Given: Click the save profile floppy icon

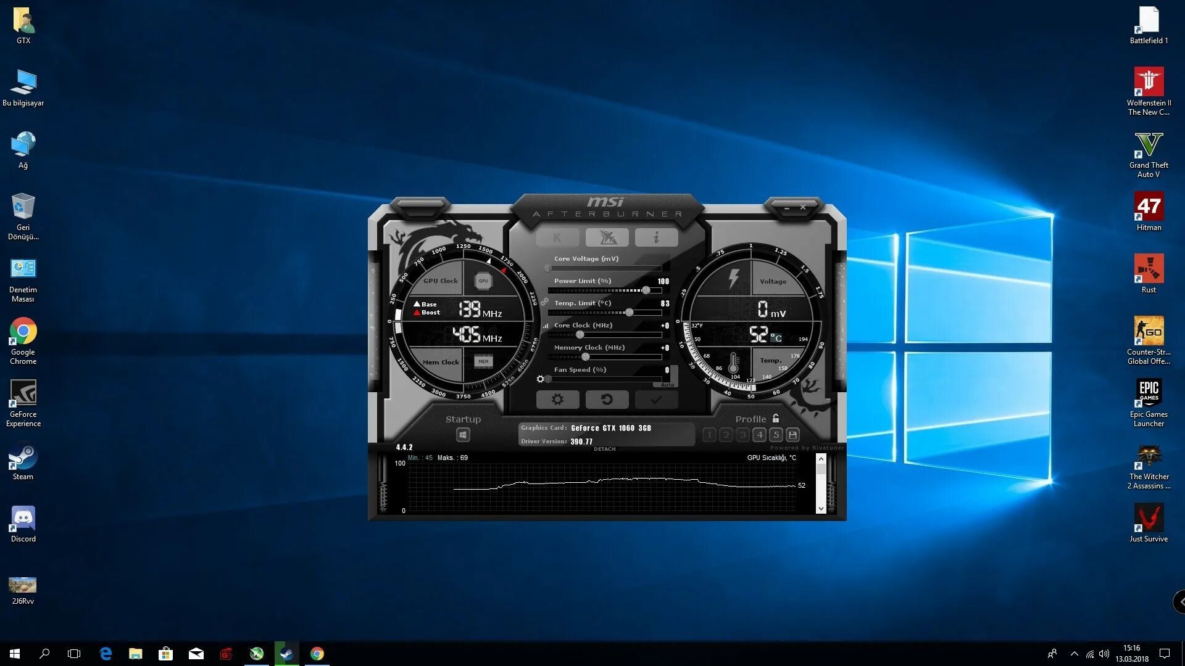Looking at the screenshot, I should (x=793, y=435).
